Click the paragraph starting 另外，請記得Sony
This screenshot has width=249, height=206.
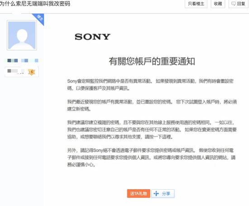pyautogui.click(x=151, y=157)
